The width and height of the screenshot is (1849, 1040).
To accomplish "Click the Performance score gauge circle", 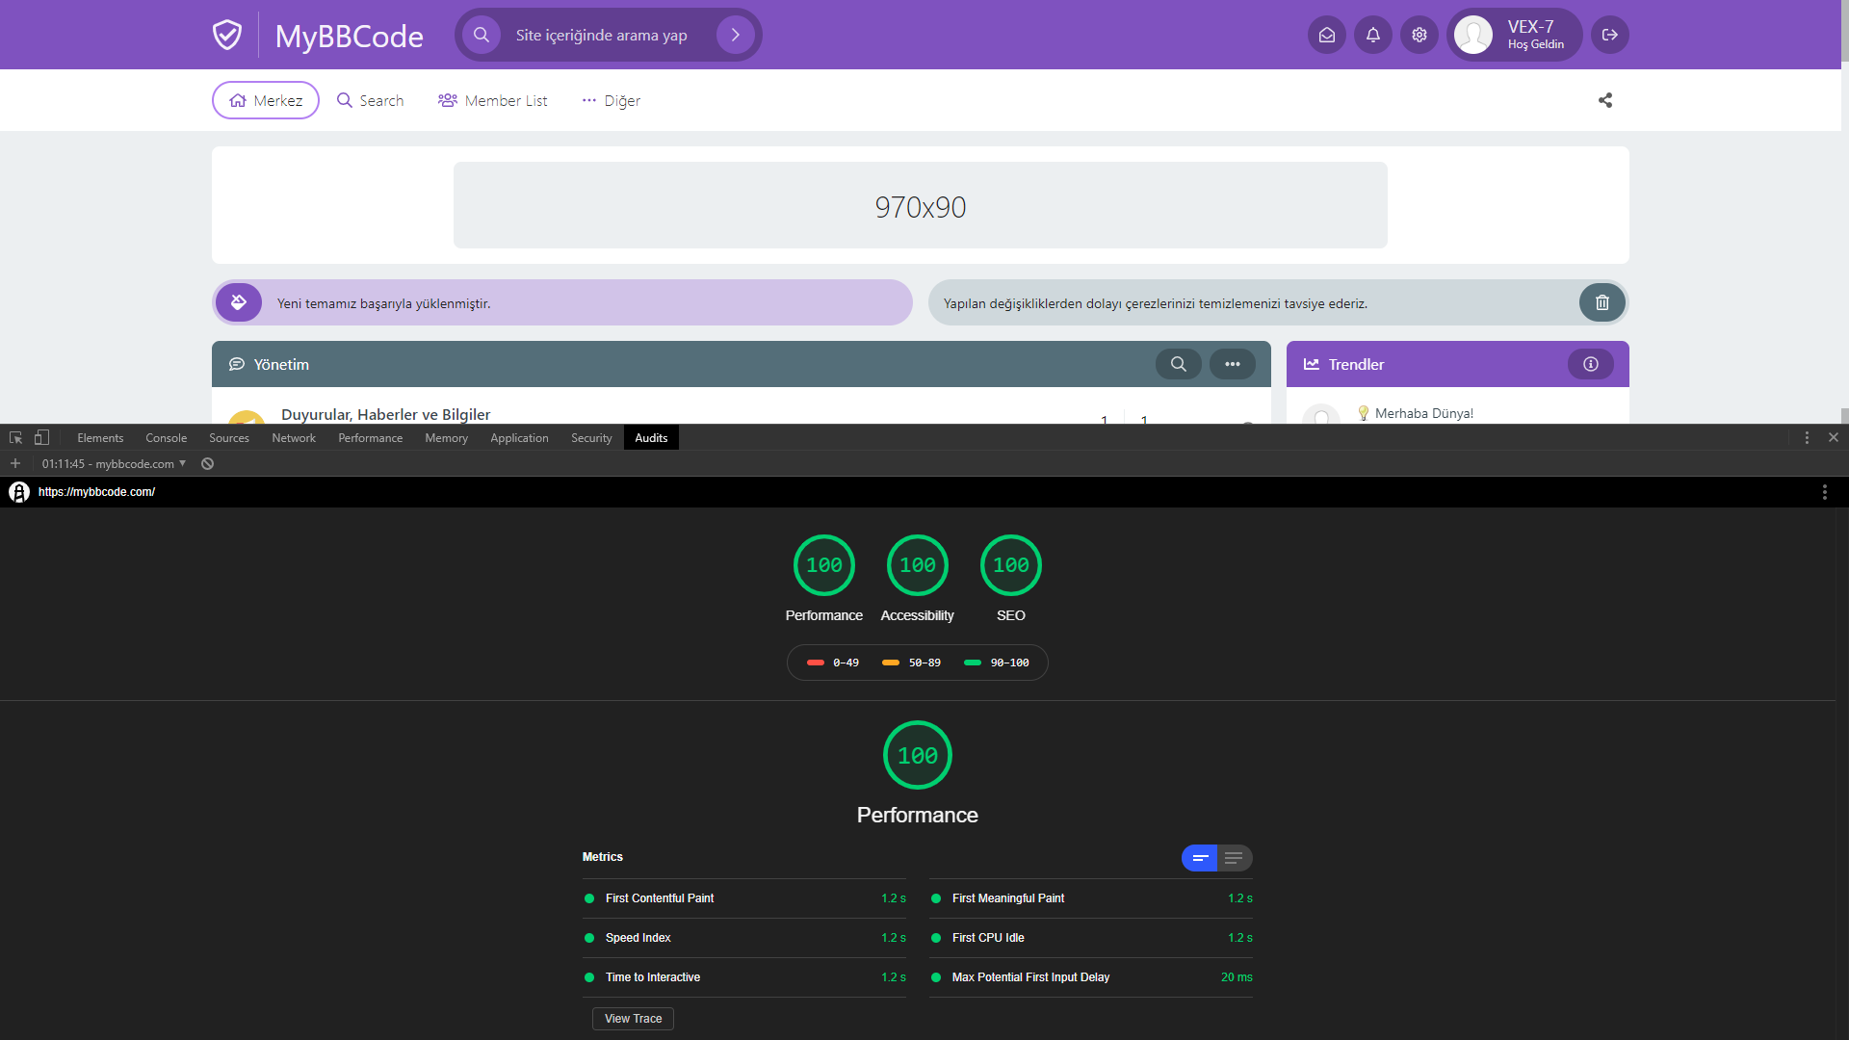I will coord(823,565).
